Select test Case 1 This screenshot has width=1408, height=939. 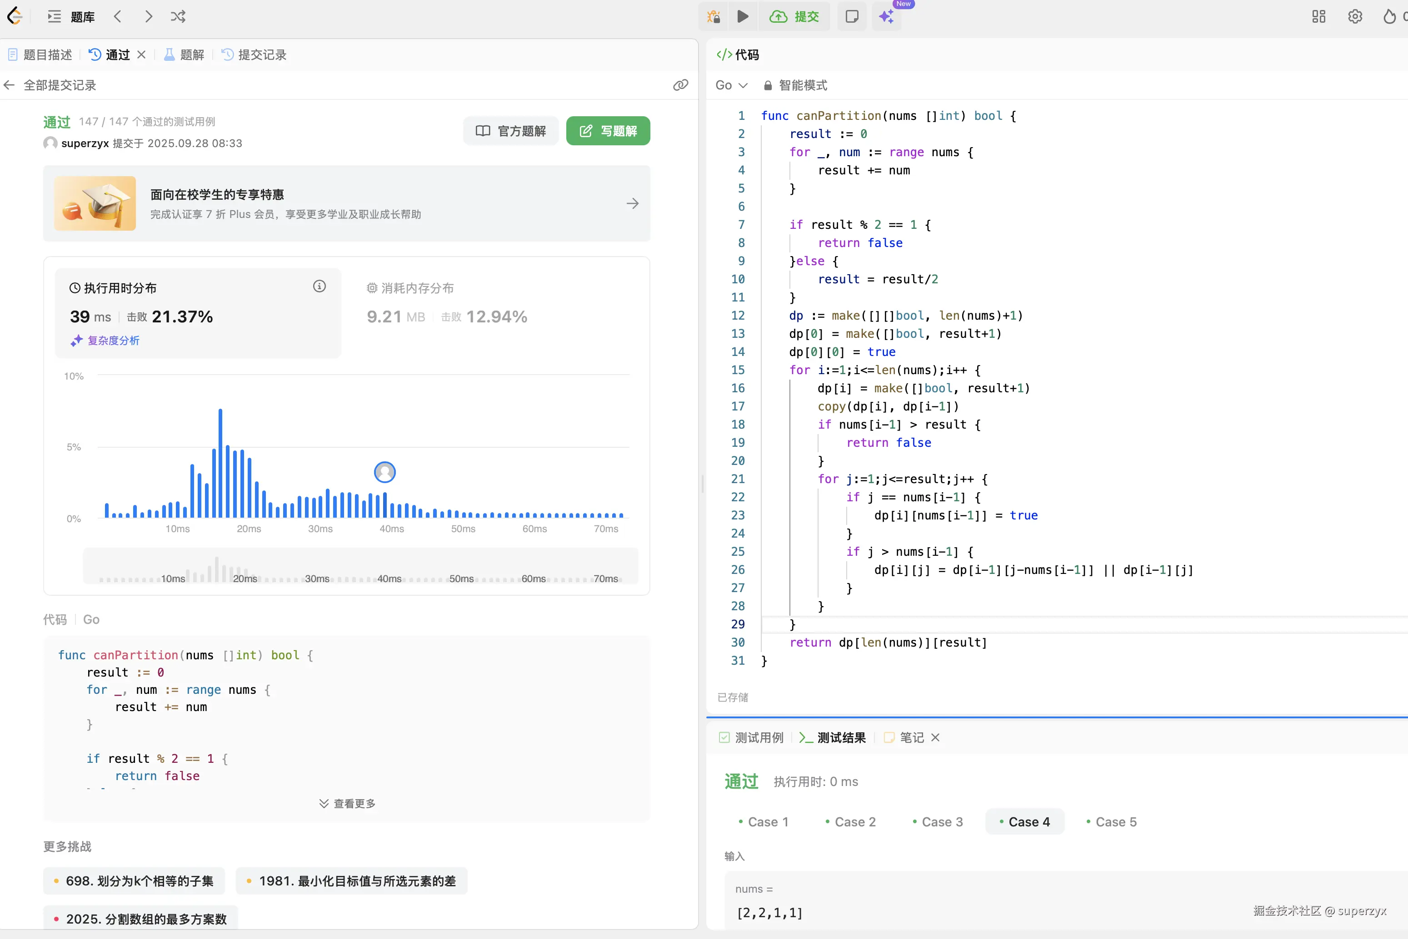pos(763,822)
